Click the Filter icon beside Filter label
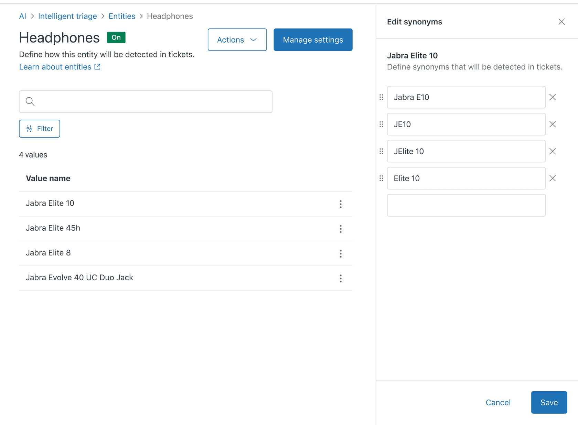The height and width of the screenshot is (425, 578). [x=29, y=129]
